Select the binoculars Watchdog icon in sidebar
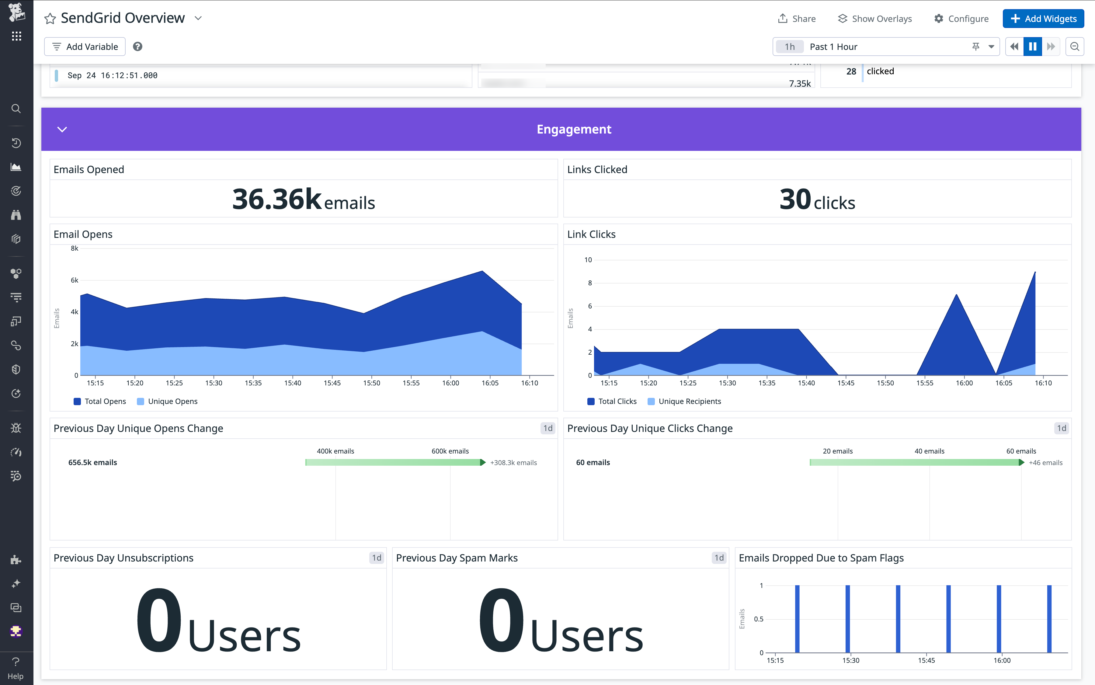Viewport: 1095px width, 685px height. tap(16, 214)
